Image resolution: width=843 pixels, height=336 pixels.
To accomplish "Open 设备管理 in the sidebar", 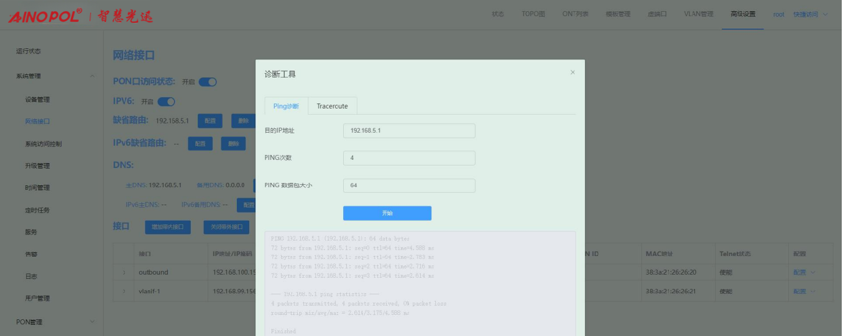I will click(x=37, y=100).
